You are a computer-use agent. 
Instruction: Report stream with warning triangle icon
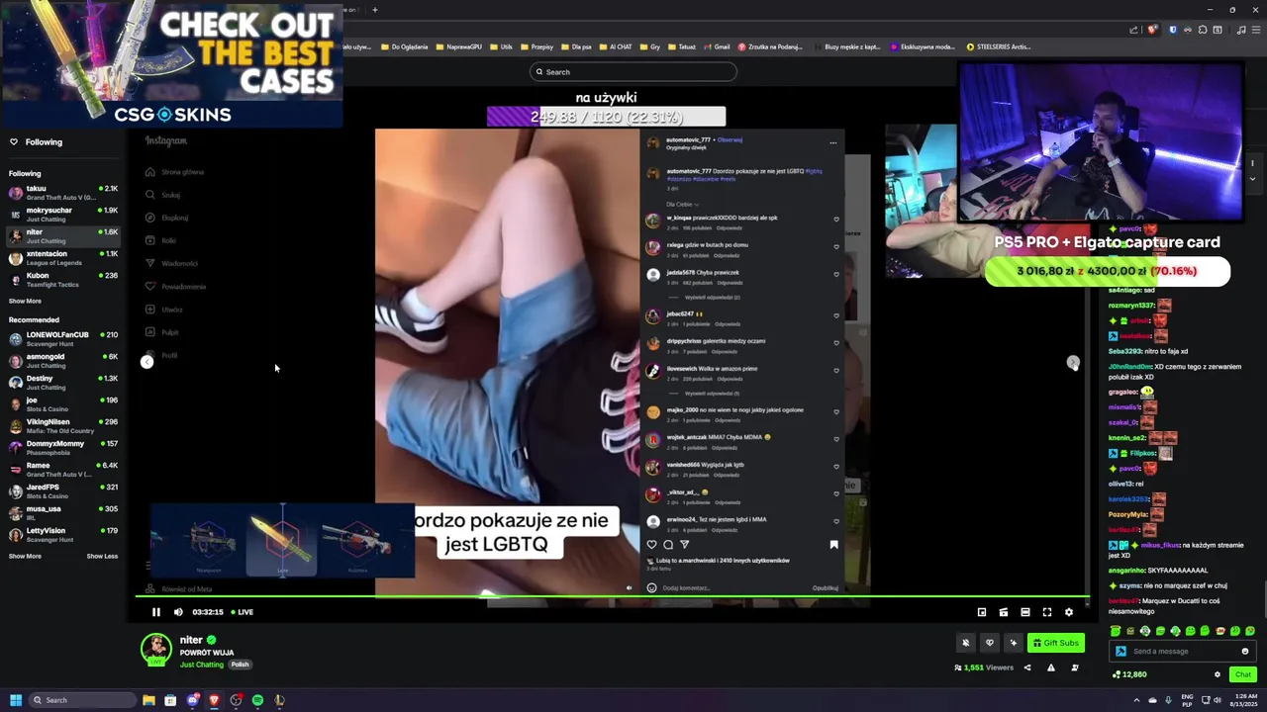1051,667
